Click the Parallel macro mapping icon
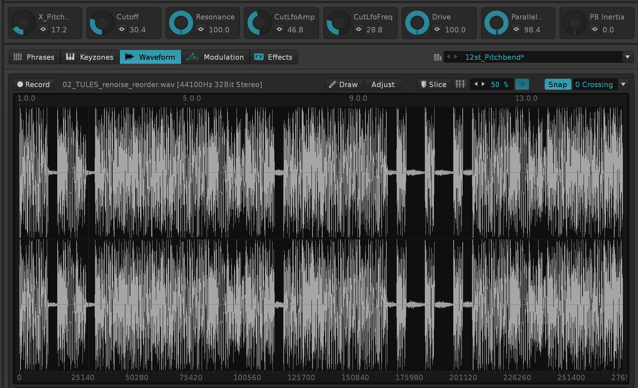The height and width of the screenshot is (388, 638). [516, 30]
